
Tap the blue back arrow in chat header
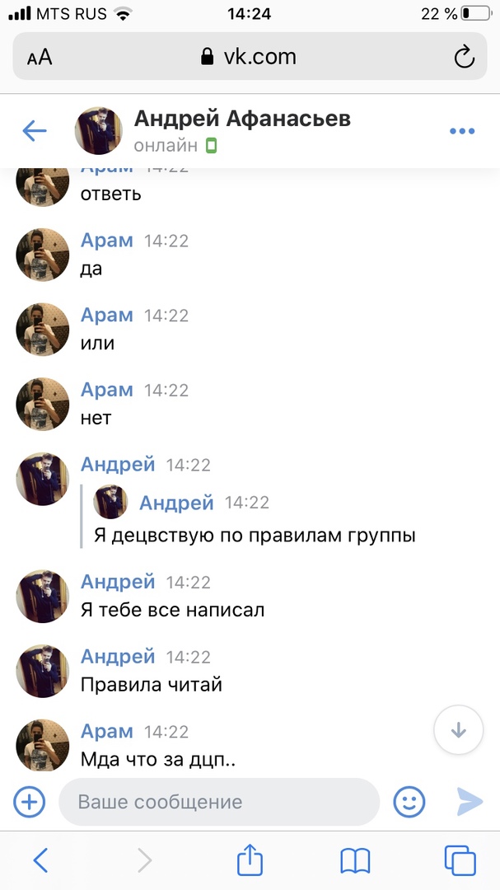click(x=34, y=131)
